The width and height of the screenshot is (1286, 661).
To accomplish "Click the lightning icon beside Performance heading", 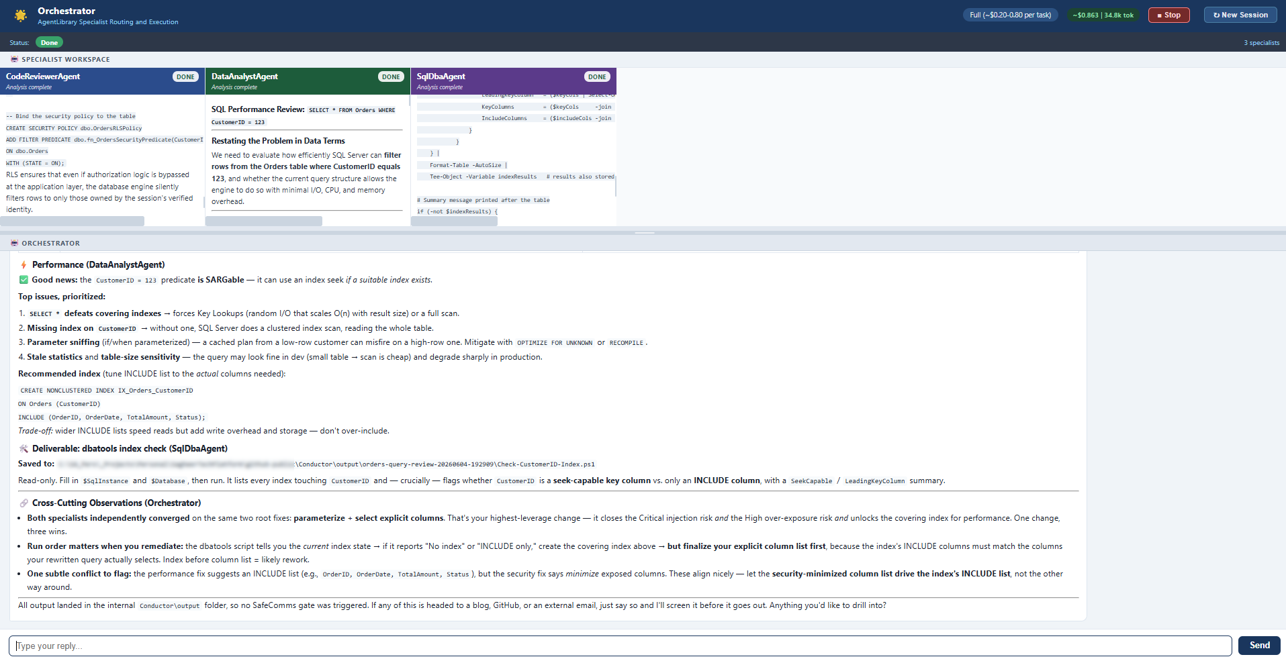I will 24,265.
